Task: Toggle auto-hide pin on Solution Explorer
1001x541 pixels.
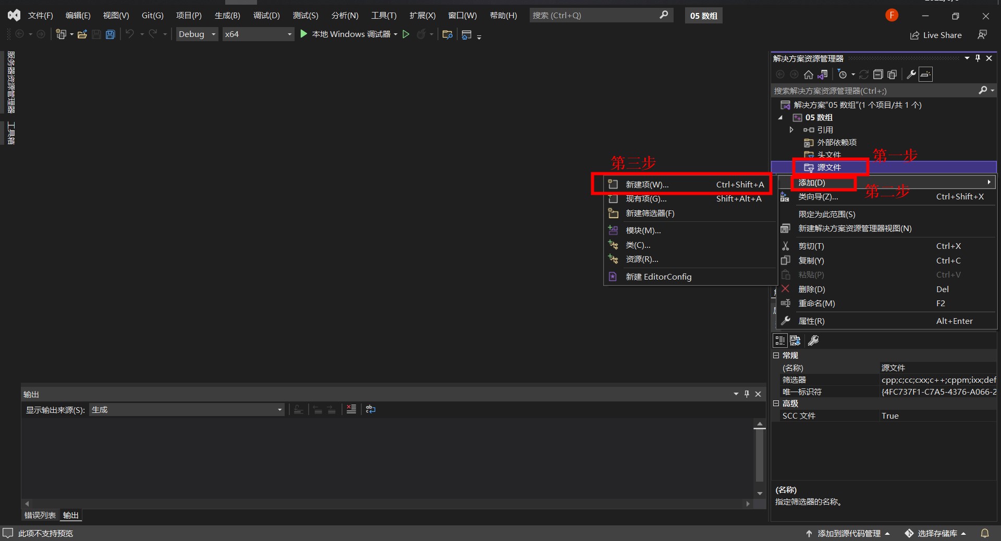Action: click(x=978, y=58)
